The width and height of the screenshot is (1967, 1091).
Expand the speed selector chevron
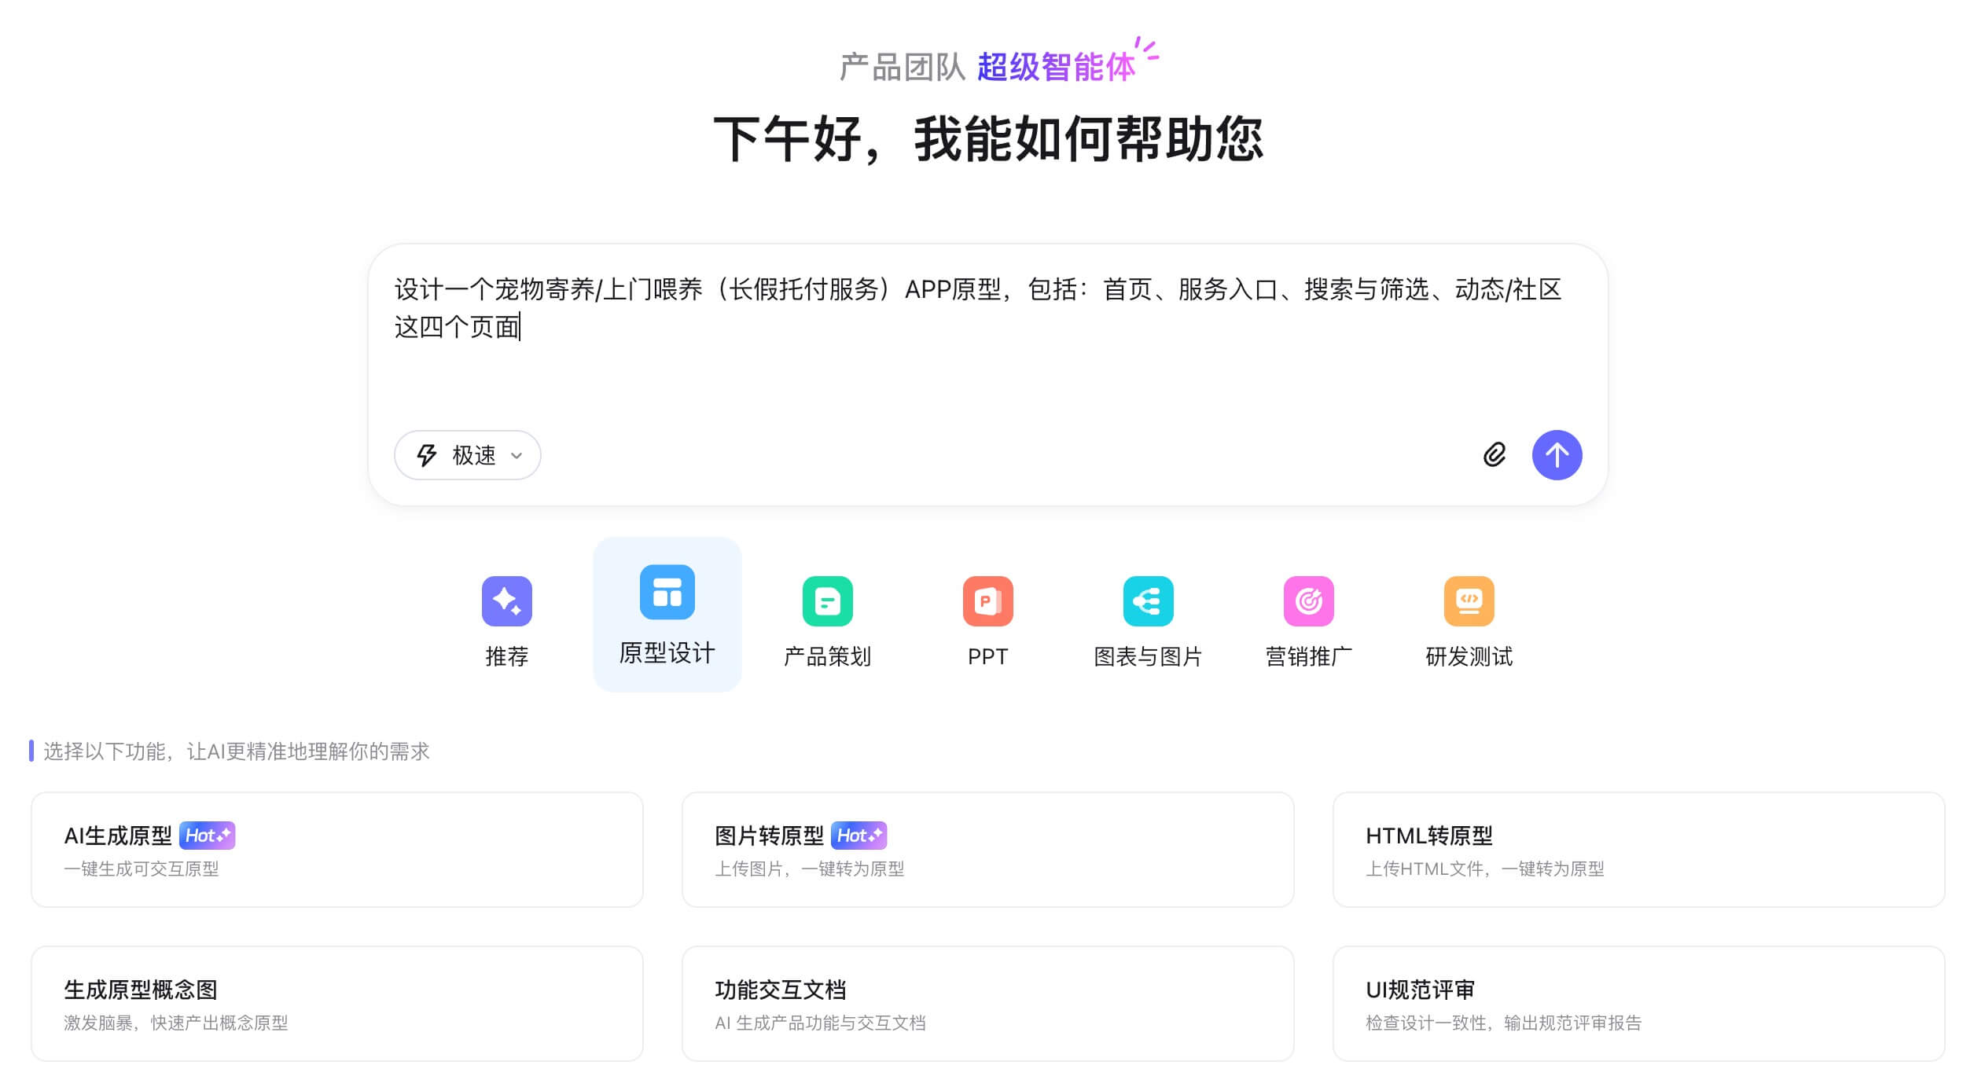coord(517,456)
